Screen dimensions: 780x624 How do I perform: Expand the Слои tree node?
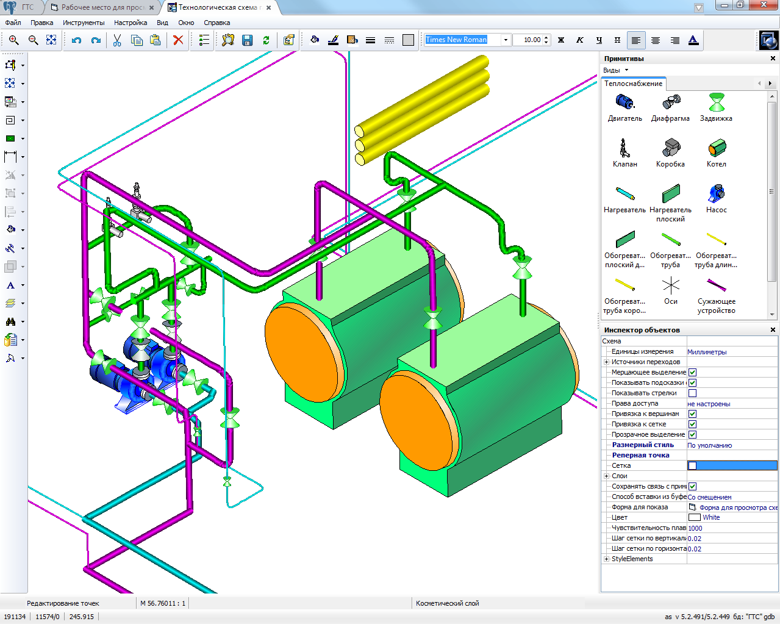(x=606, y=476)
